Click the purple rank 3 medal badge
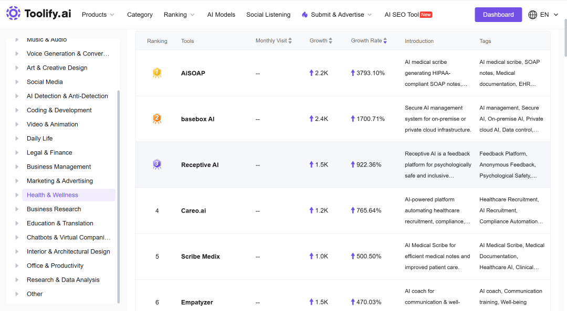The height and width of the screenshot is (311, 567). click(157, 164)
